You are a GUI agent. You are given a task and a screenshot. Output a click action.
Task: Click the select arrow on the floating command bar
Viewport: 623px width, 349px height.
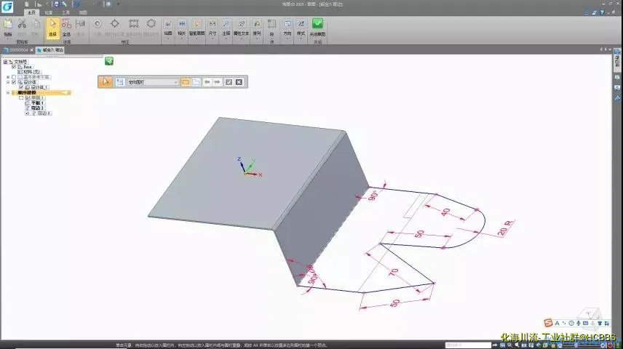click(x=106, y=82)
